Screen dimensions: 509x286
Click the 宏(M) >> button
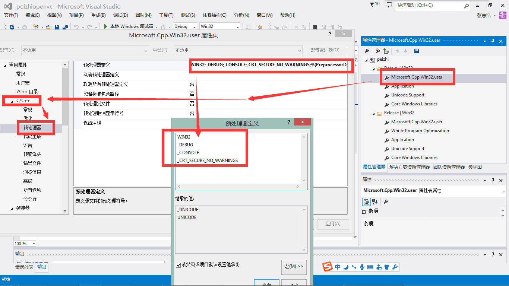click(294, 267)
